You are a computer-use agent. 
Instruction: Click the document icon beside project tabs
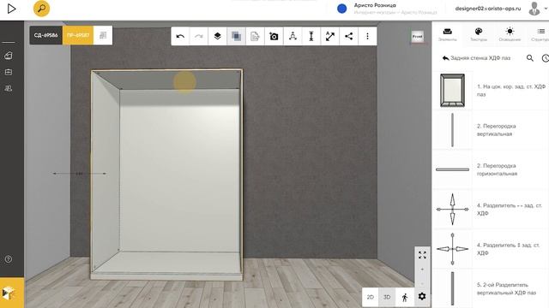tap(103, 35)
